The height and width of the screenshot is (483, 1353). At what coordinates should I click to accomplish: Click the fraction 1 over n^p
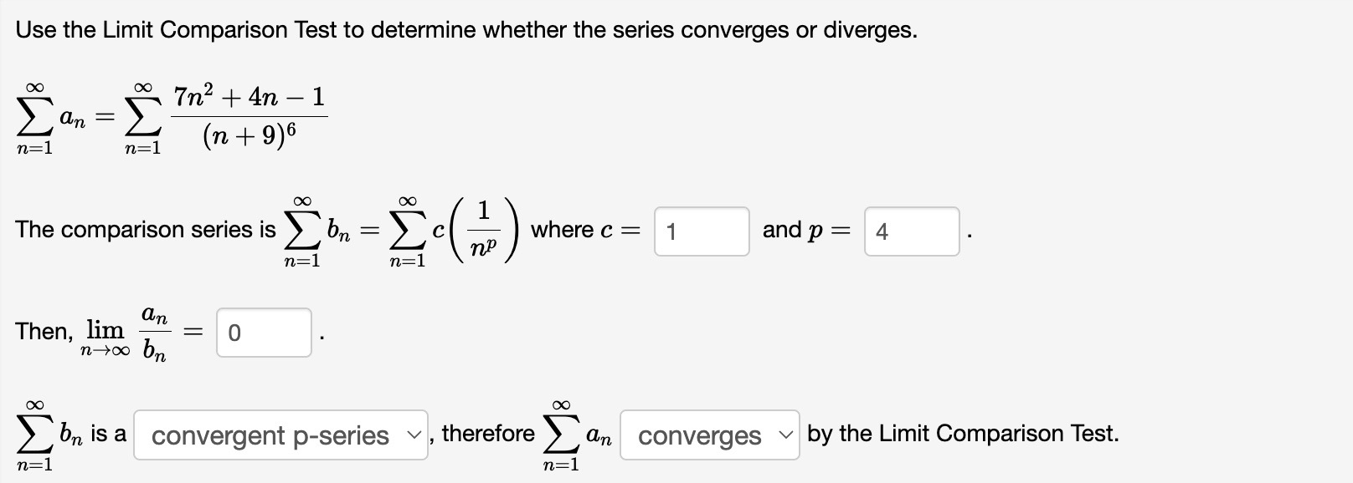(484, 229)
